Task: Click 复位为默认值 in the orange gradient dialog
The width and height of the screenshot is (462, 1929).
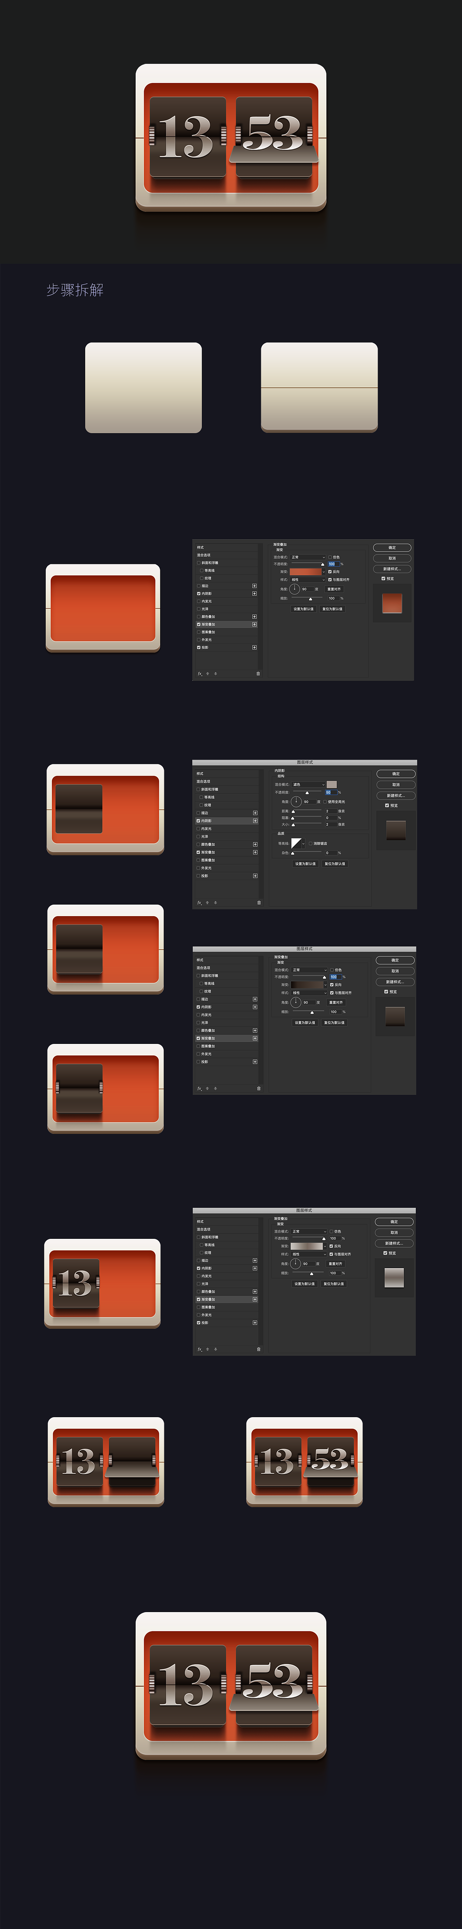Action: coord(332,609)
